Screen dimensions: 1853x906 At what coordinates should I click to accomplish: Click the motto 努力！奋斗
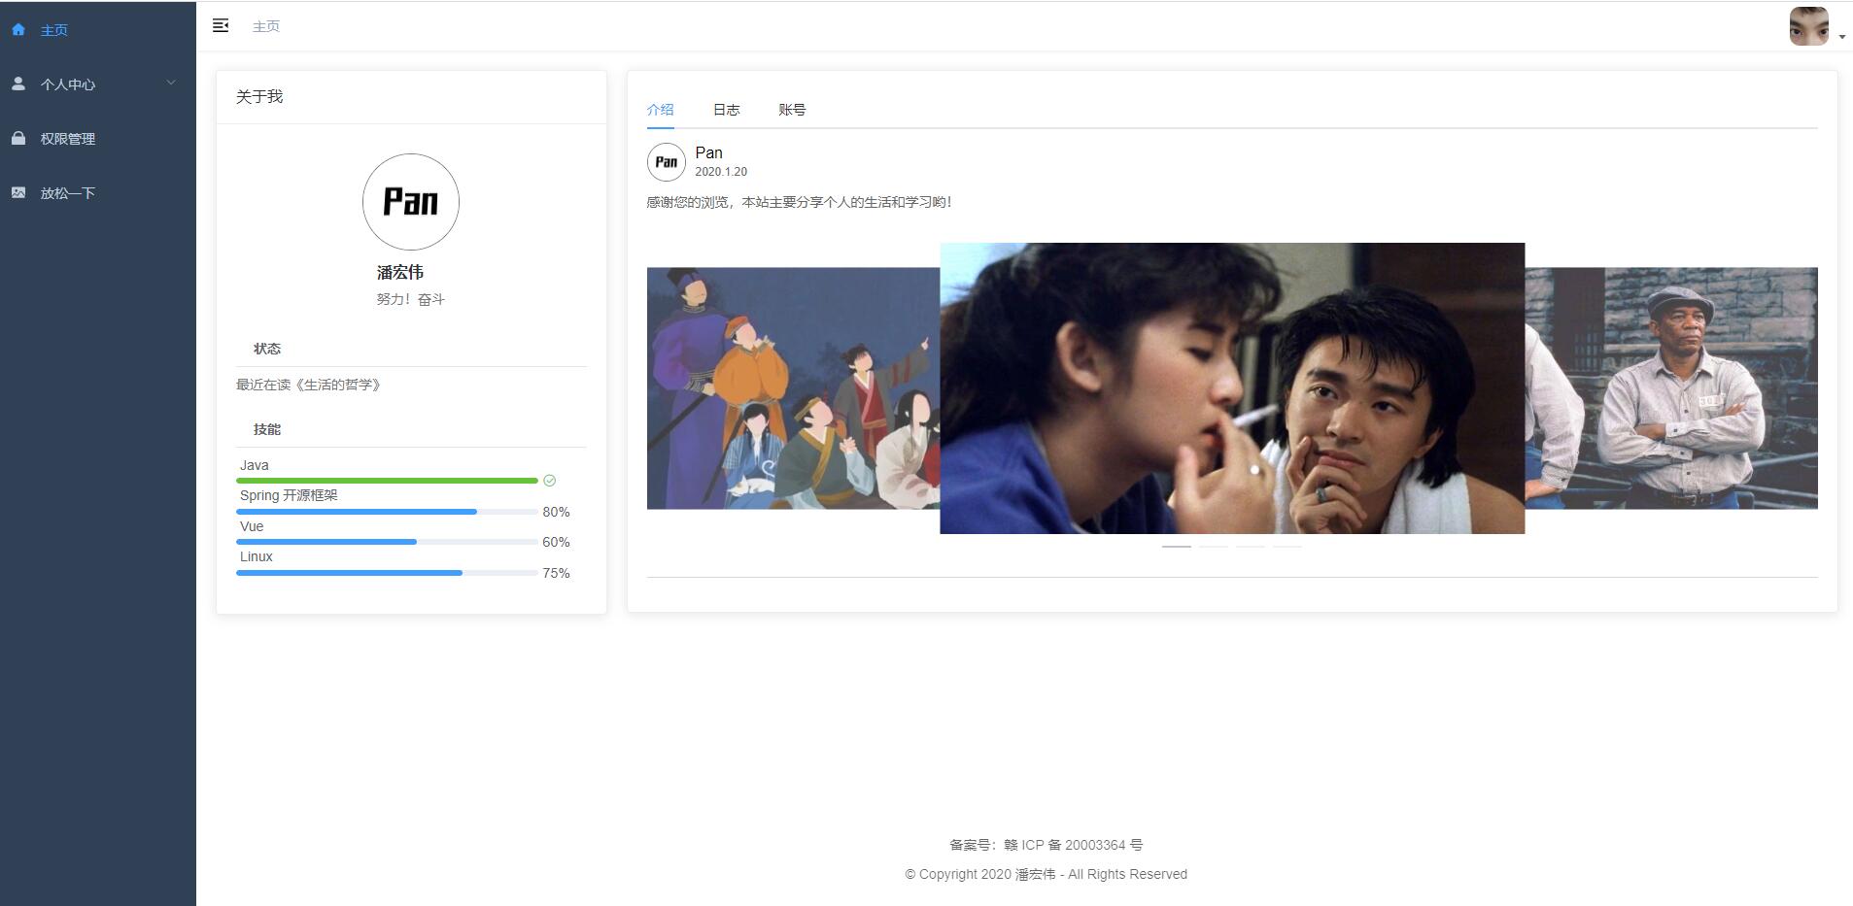[x=411, y=299]
